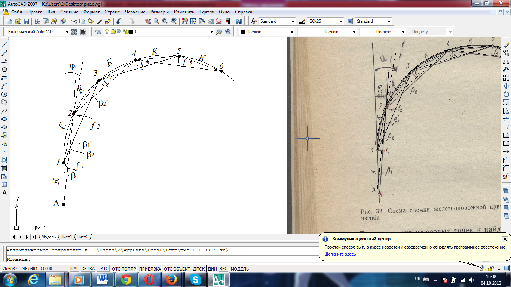Select the Multiline Text tool

(x=5, y=193)
